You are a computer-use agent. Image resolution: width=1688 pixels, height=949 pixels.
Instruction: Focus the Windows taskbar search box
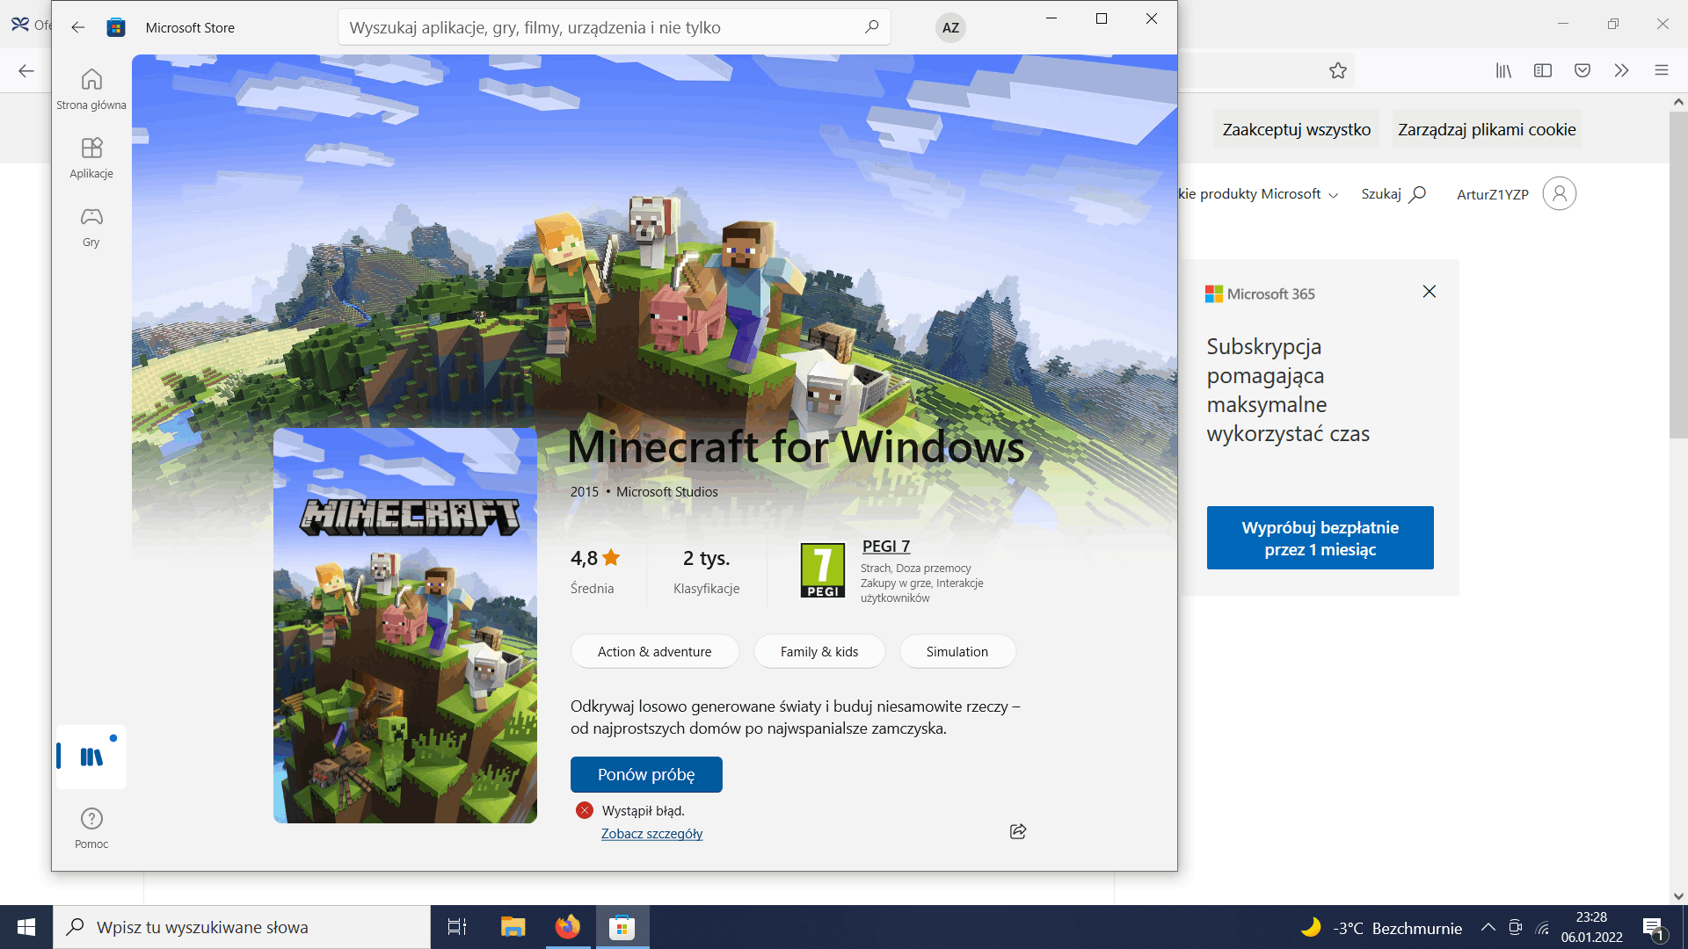(x=242, y=927)
